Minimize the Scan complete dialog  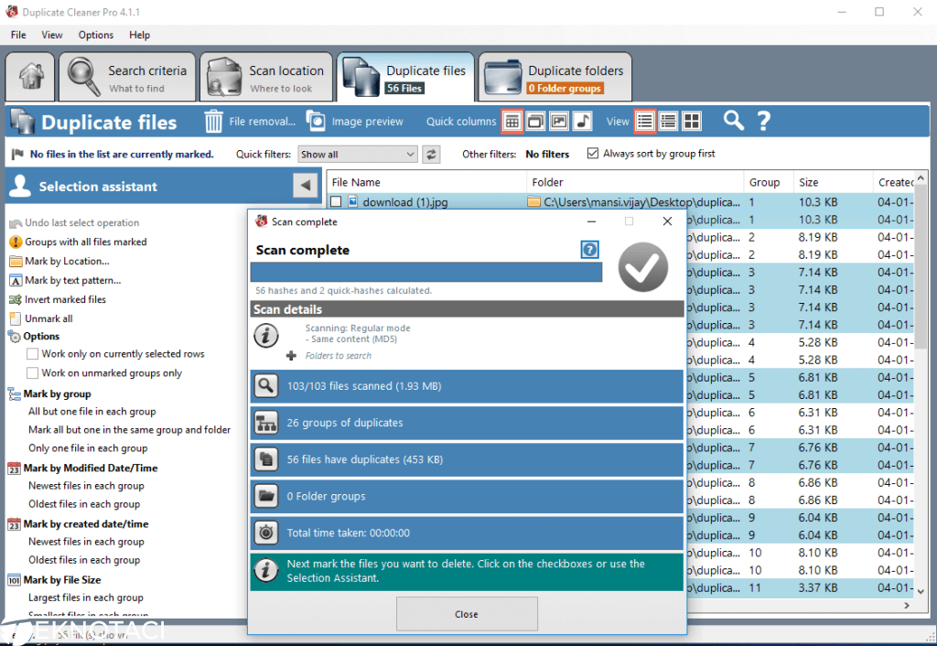click(x=592, y=221)
